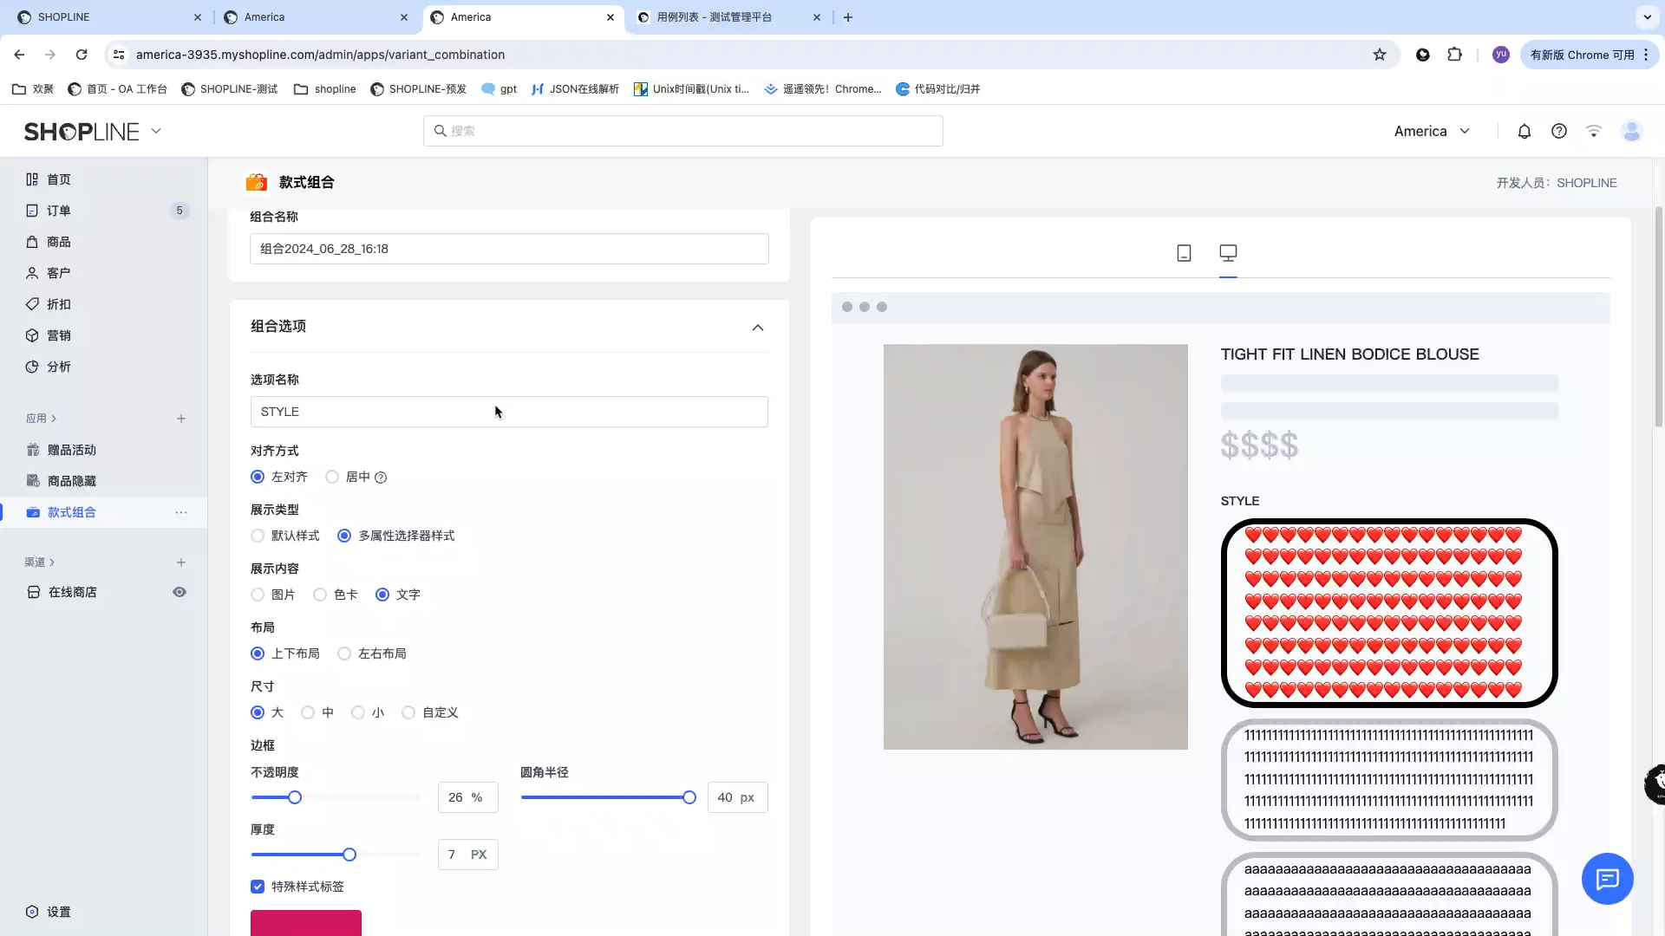Open SHOPLINE logo dropdown arrow
Image resolution: width=1665 pixels, height=936 pixels.
click(156, 131)
